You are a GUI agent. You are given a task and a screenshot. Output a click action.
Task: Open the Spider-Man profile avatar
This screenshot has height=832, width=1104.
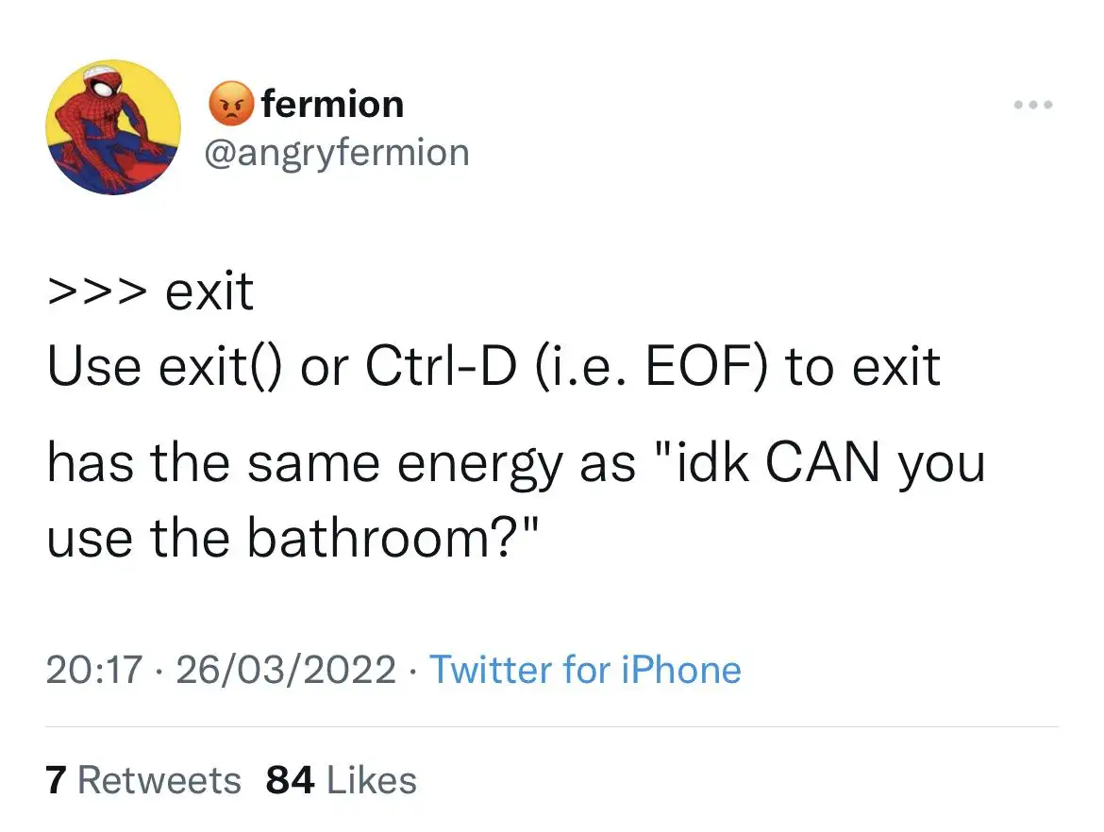[x=113, y=126]
